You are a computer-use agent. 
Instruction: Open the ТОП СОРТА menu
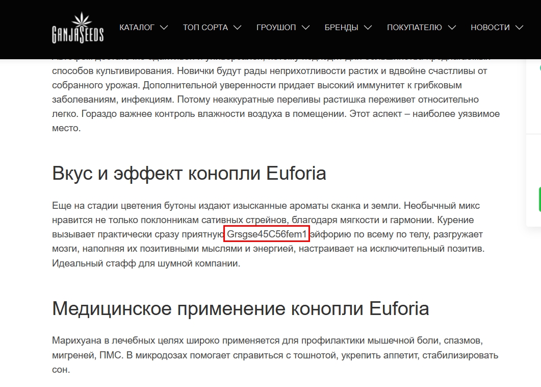click(x=205, y=28)
